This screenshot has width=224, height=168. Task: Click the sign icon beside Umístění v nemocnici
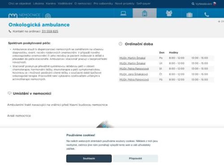pos(9,93)
